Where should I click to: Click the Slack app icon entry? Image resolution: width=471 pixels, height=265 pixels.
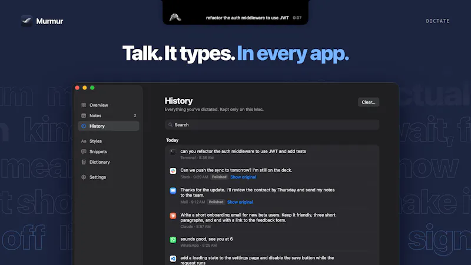173,171
